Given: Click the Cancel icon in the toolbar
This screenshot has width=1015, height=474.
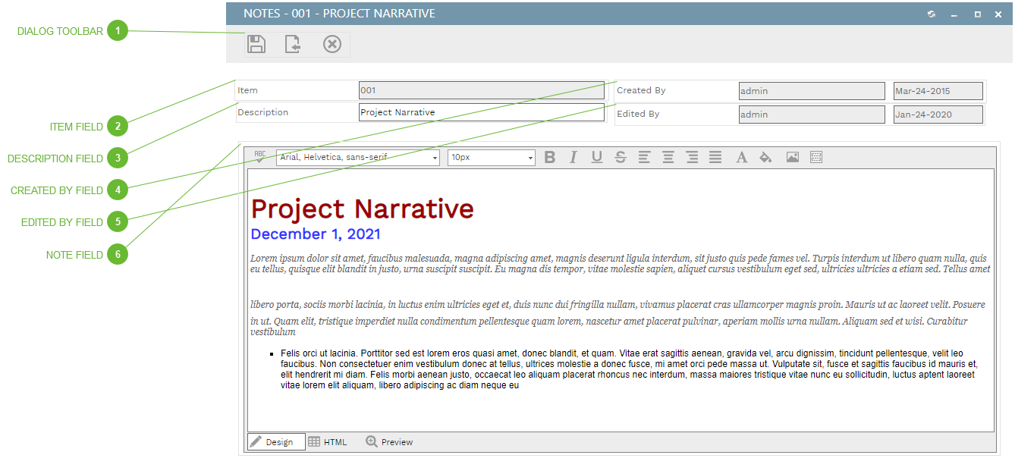Looking at the screenshot, I should click(x=332, y=44).
